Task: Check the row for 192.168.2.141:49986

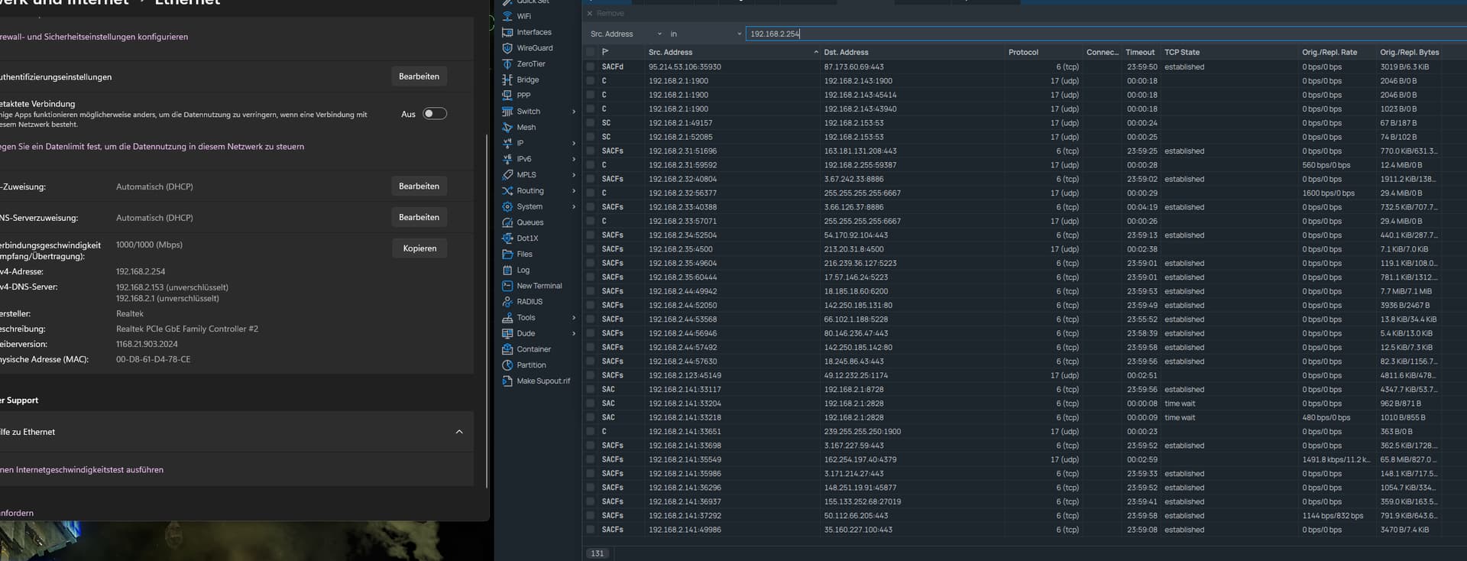Action: tap(590, 530)
